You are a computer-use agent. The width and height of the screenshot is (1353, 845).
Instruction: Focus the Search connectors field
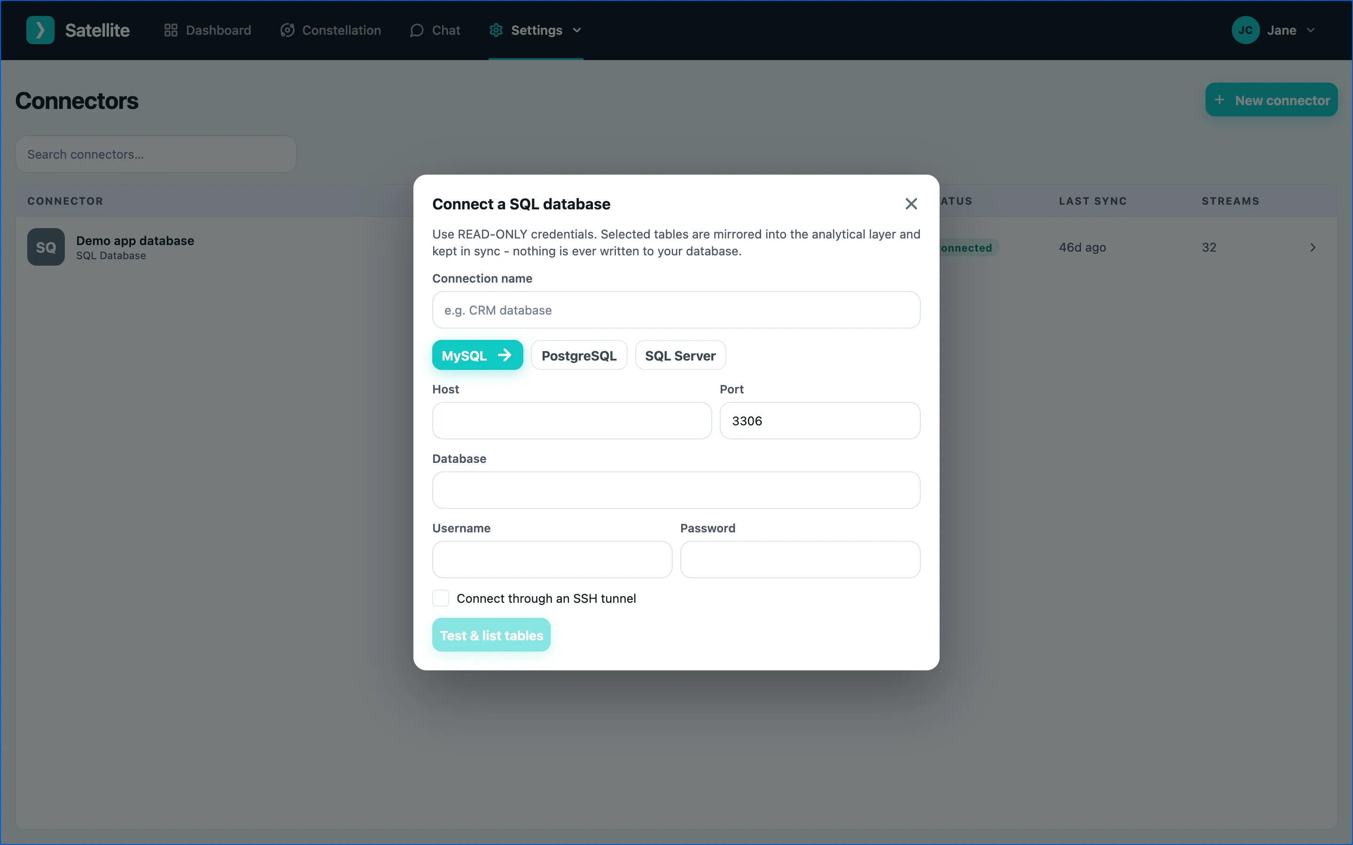[x=156, y=154]
